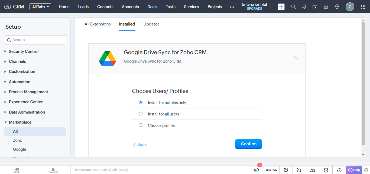370x174 pixels.
Task: Open the Setup gear icon
Action: coord(337,7)
